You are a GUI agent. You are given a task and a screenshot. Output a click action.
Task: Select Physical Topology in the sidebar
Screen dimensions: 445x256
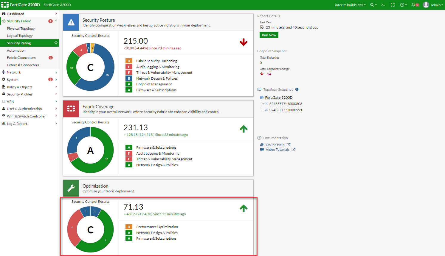pos(21,28)
